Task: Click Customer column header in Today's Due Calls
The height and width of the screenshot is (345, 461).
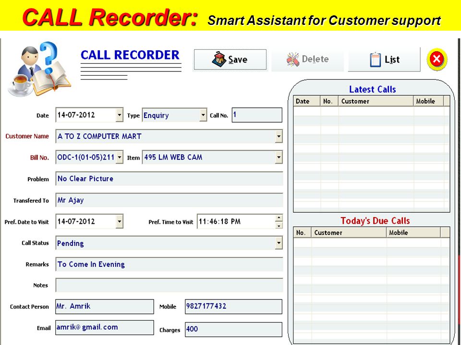Action: pos(349,233)
